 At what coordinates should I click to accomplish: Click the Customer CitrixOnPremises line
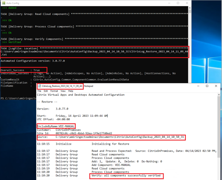point(59,130)
